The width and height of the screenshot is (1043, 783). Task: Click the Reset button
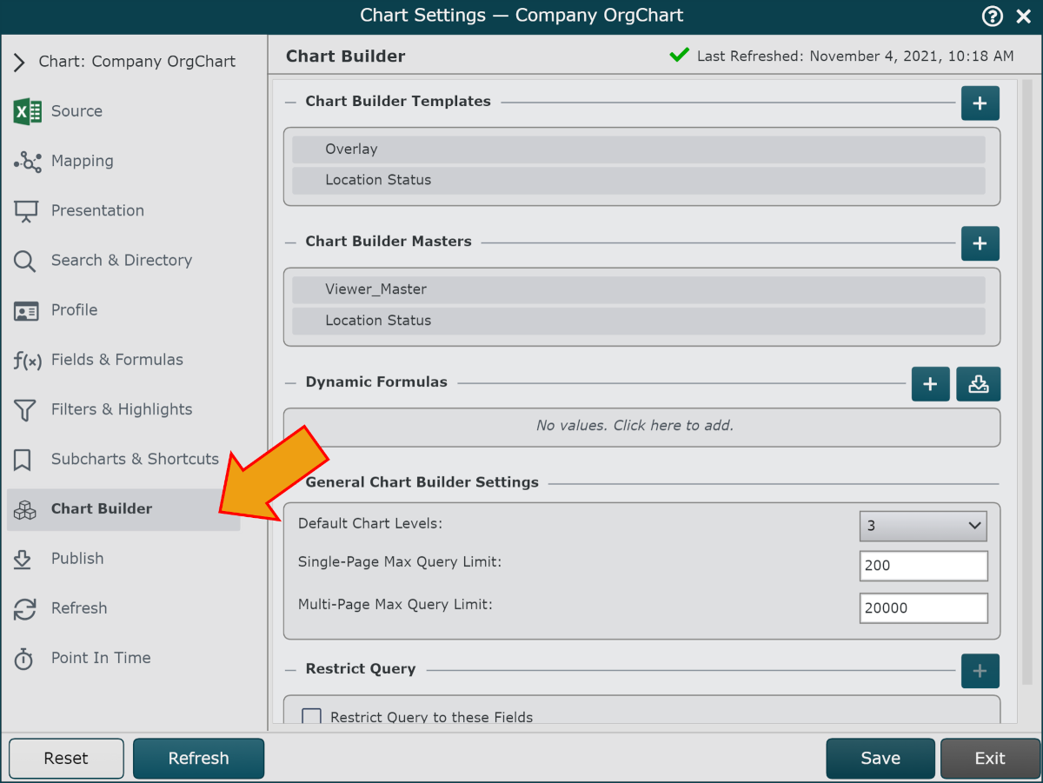tap(66, 759)
